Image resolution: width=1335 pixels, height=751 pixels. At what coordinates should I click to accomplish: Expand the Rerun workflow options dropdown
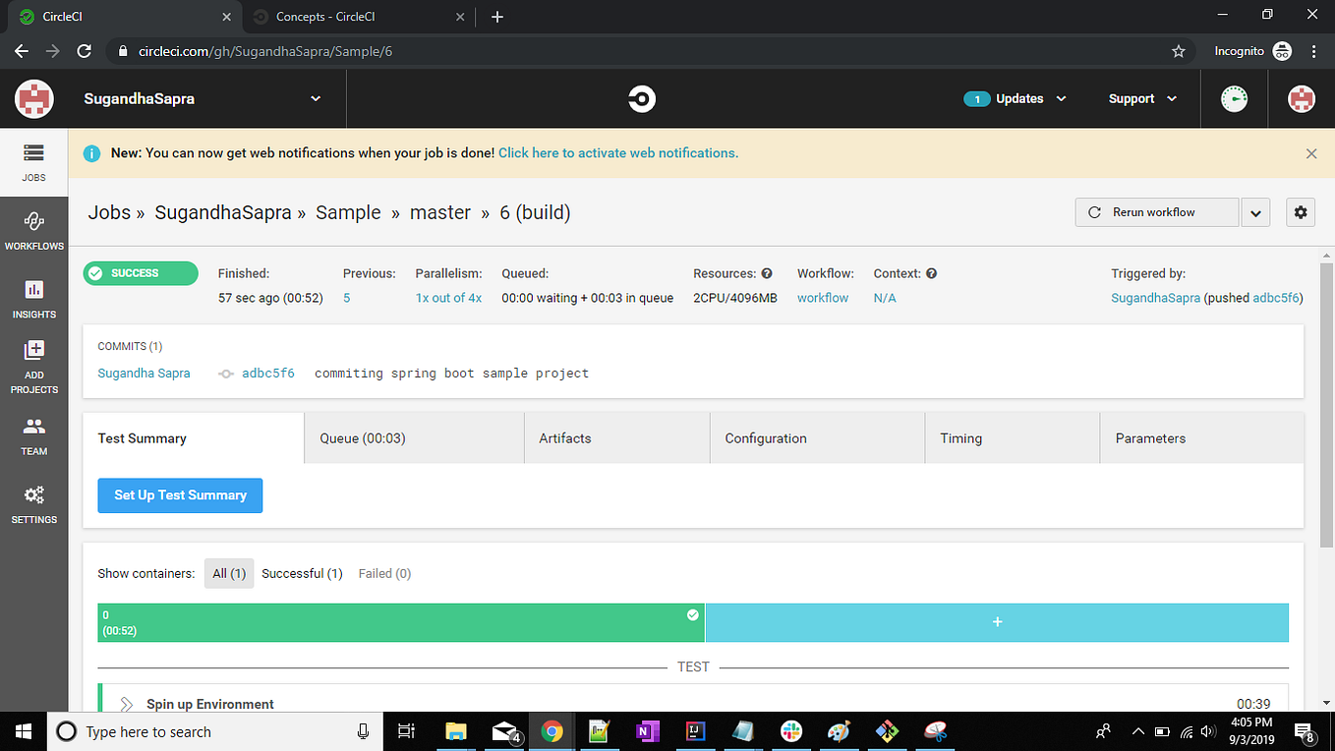point(1255,212)
